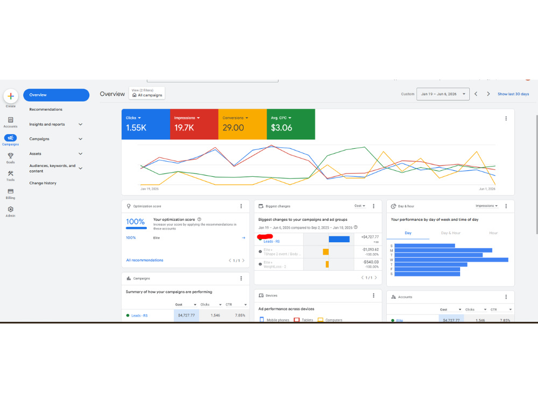Expand Insights and reports section

80,125
